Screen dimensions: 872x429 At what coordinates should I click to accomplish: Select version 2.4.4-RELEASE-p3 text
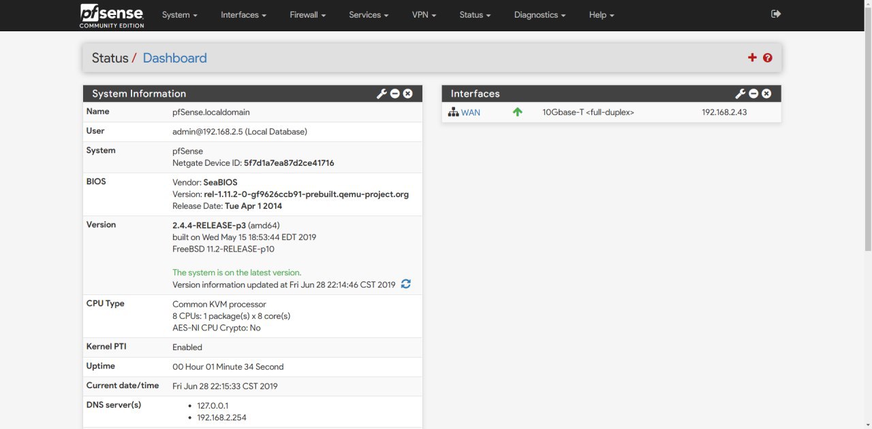coord(209,225)
